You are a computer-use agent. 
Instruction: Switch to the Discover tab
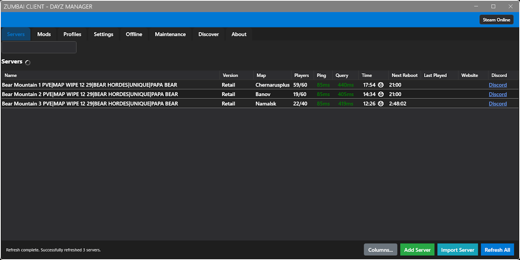click(208, 34)
